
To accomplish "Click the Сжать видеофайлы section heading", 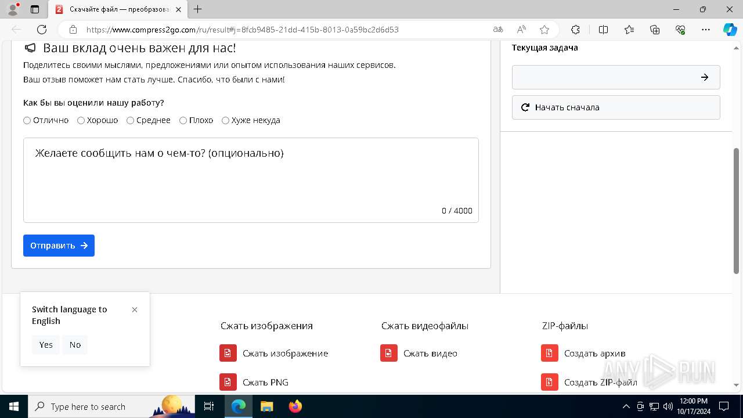I will (425, 326).
